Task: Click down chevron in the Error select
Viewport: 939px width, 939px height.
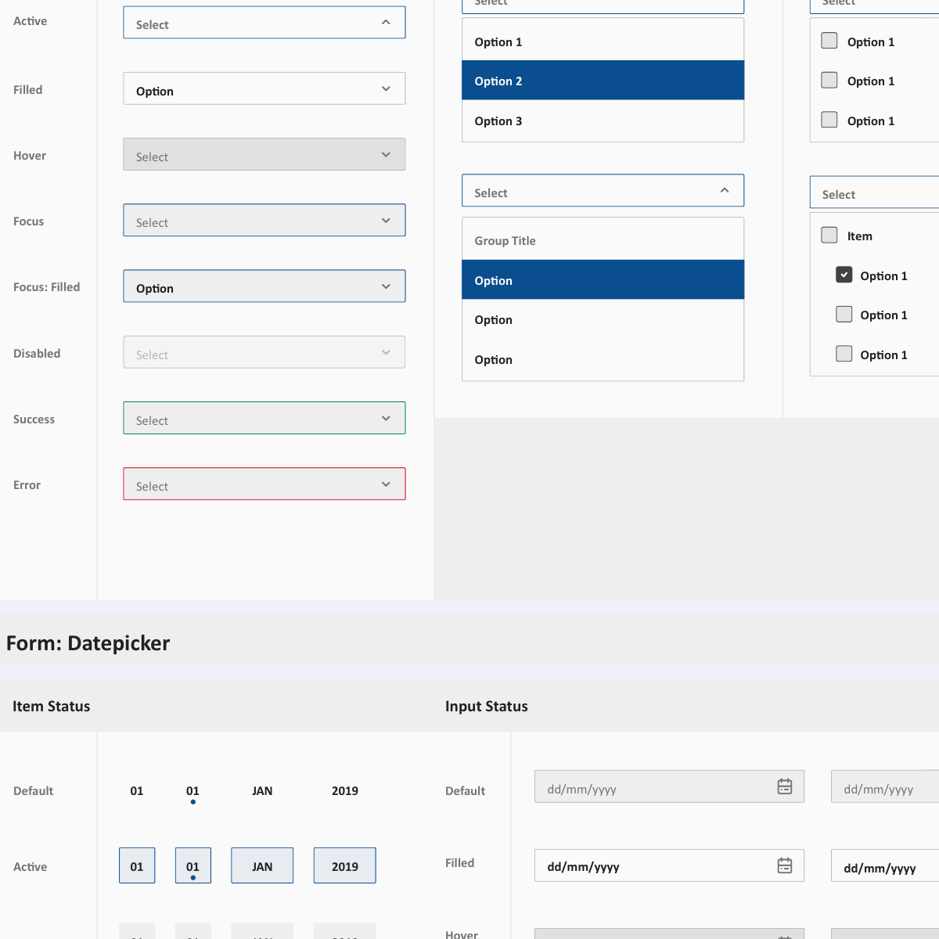Action: click(x=386, y=484)
